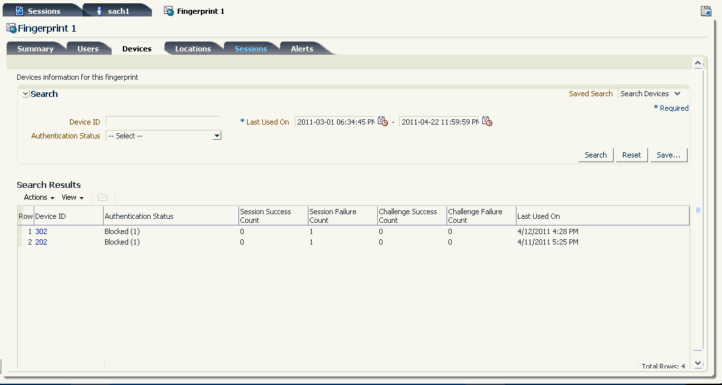Click the Sessions tab chart icon
The height and width of the screenshot is (385, 722).
coord(19,11)
